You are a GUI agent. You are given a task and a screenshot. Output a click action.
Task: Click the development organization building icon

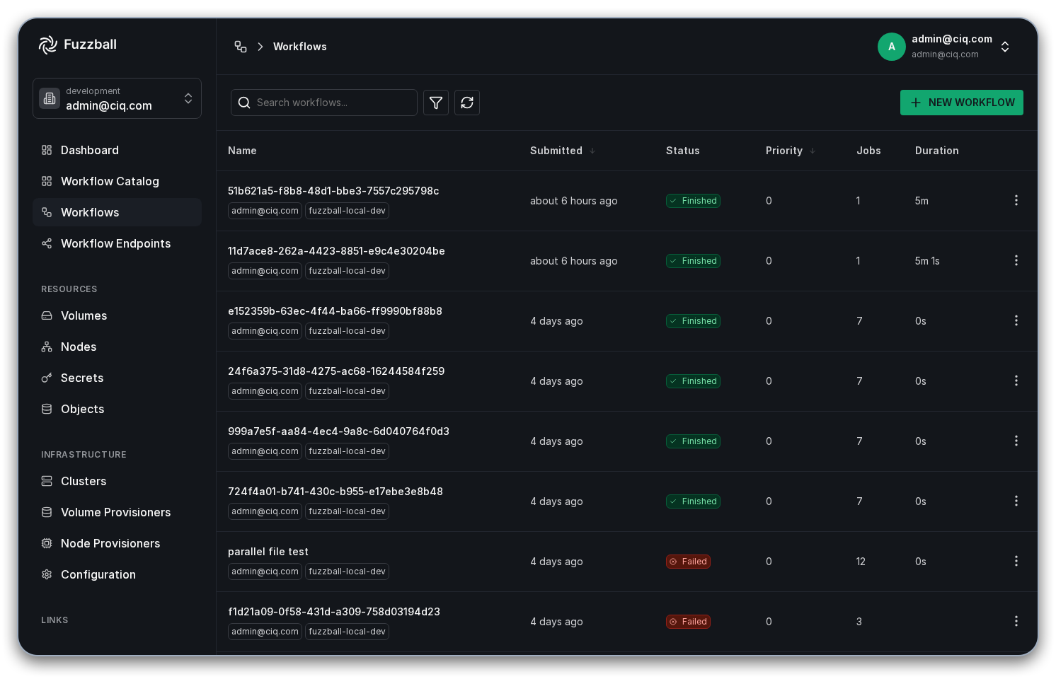click(x=50, y=98)
